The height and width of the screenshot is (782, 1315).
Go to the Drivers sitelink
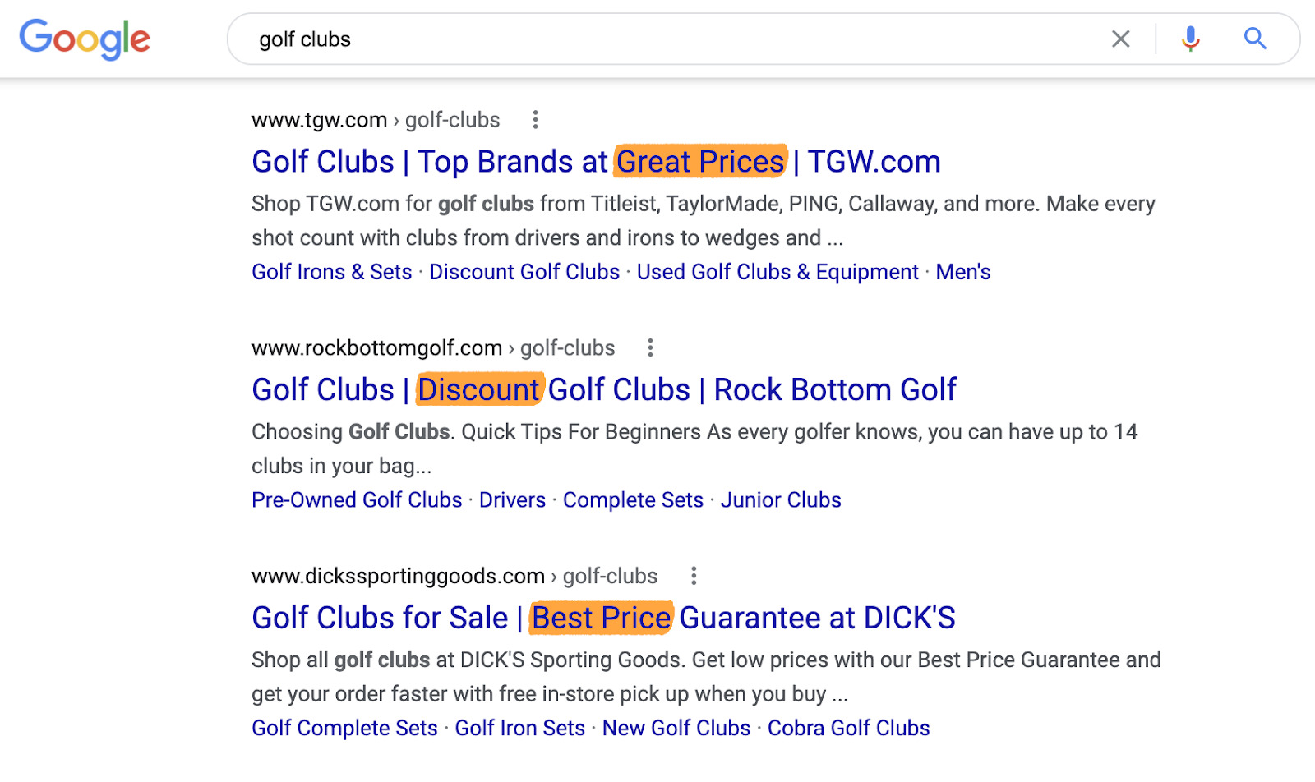(512, 500)
